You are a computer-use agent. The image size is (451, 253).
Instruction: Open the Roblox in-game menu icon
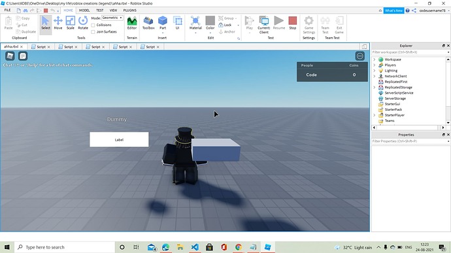(10, 56)
